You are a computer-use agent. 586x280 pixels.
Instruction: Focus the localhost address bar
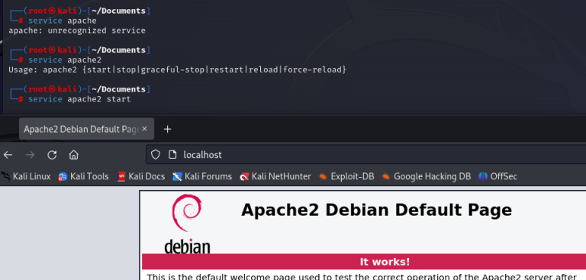tap(366, 155)
